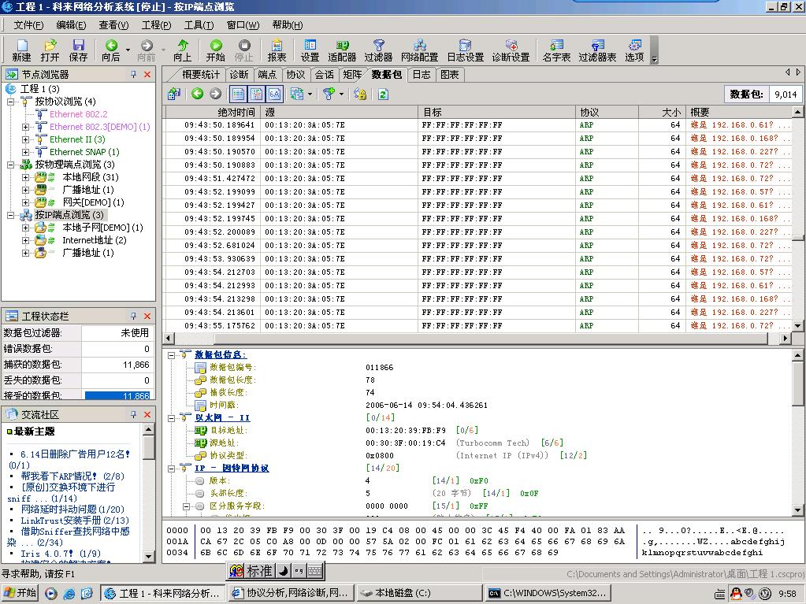Open 诊断设置 diagnosis settings icon
806x604 pixels.
click(511, 46)
